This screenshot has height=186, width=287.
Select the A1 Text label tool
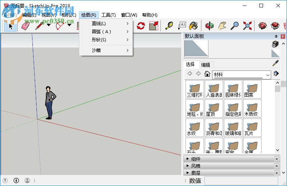coord(182,26)
